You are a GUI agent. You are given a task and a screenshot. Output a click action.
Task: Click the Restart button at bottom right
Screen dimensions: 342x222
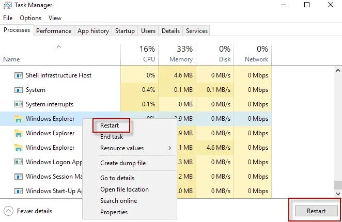316,211
